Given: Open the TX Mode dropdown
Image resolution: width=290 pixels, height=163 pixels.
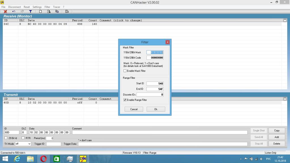Looking at the screenshot, I should pos(23,144).
